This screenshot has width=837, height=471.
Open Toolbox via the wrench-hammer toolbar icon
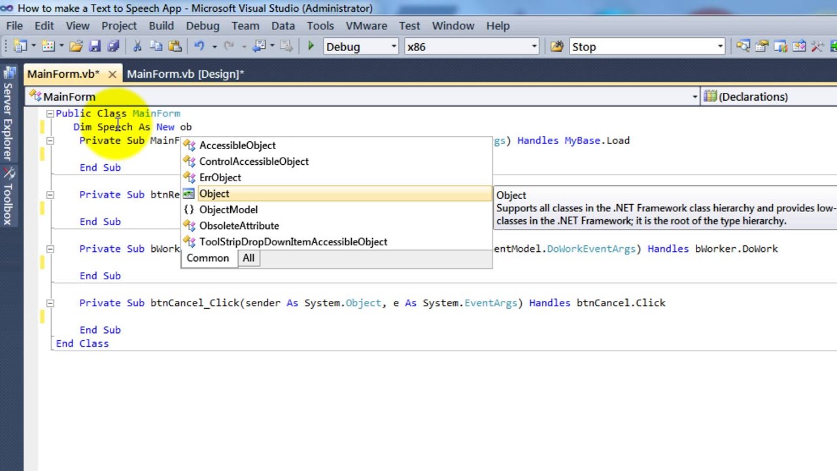point(817,46)
